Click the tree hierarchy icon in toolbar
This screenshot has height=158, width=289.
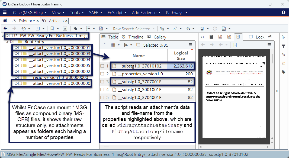[x=162, y=28]
